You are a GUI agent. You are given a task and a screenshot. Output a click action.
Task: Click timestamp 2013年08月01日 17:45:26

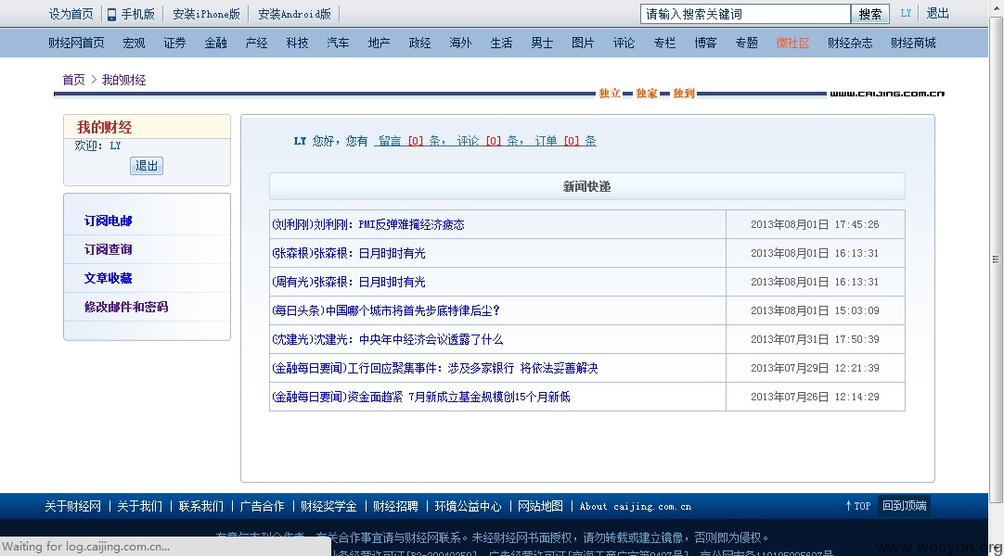click(815, 224)
